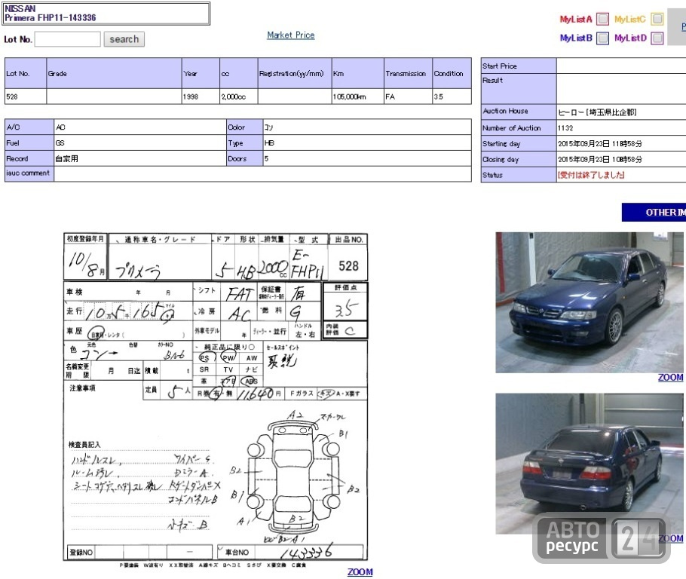The image size is (686, 579).
Task: Open the Market Price link
Action: (291, 35)
